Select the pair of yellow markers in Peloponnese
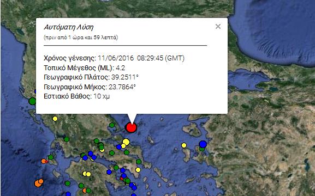The image size is (315, 196). pyautogui.click(x=87, y=174)
